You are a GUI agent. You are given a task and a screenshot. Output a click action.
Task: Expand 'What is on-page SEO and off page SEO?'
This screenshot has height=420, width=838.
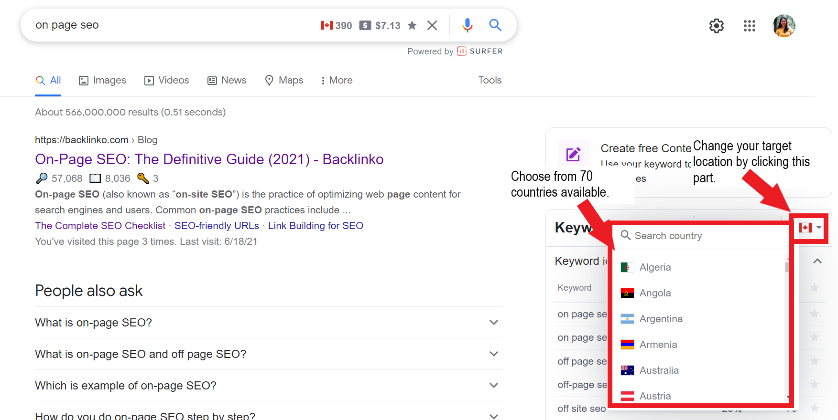click(x=269, y=354)
